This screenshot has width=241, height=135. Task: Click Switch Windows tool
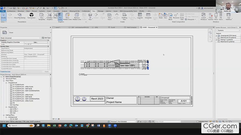pos(203,17)
